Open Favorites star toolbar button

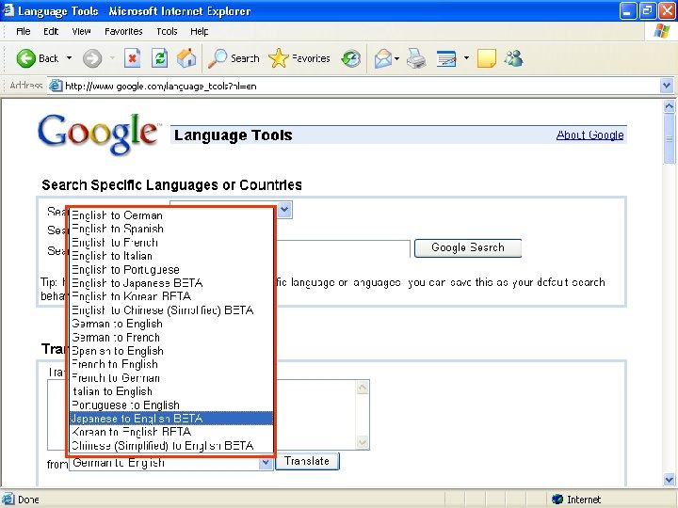299,58
